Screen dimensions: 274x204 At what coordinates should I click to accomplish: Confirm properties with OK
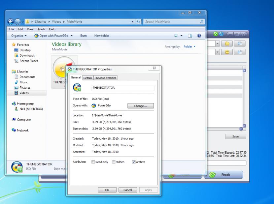coord(107,190)
